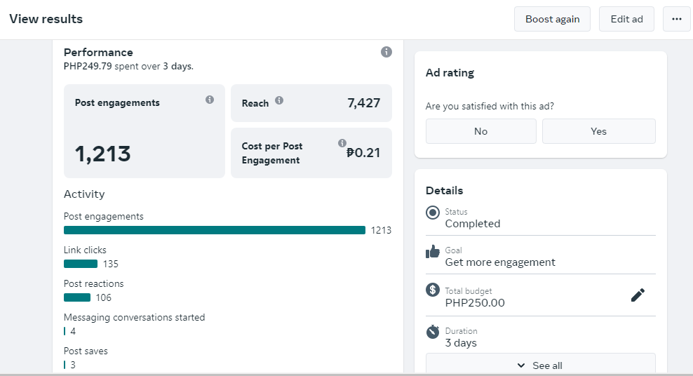Click the dollar Total budget icon

(433, 290)
